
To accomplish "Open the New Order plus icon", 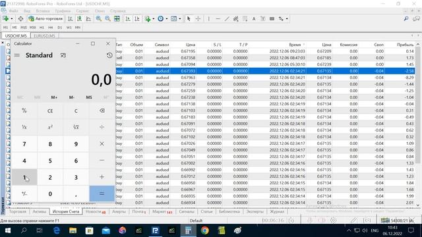I will click(6, 18).
